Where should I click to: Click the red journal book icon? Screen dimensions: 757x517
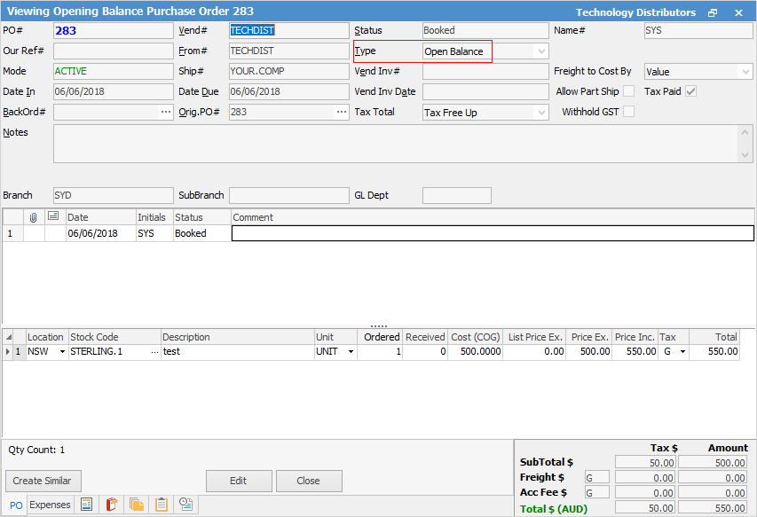[x=110, y=504]
